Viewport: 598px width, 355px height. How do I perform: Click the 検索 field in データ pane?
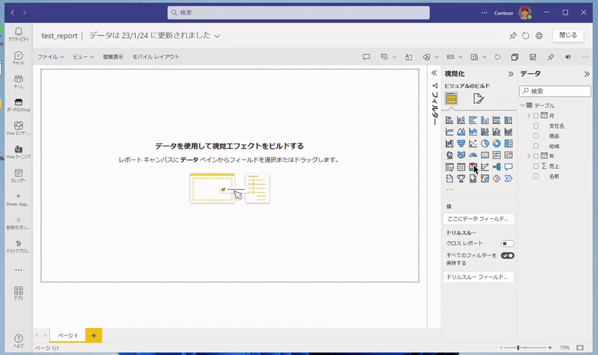pyautogui.click(x=555, y=91)
